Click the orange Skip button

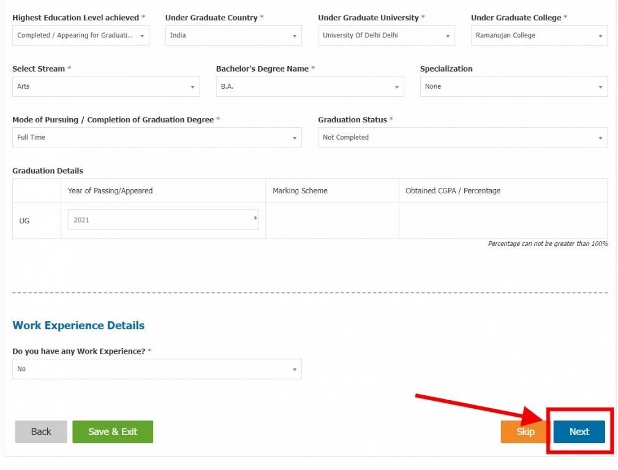click(x=525, y=431)
